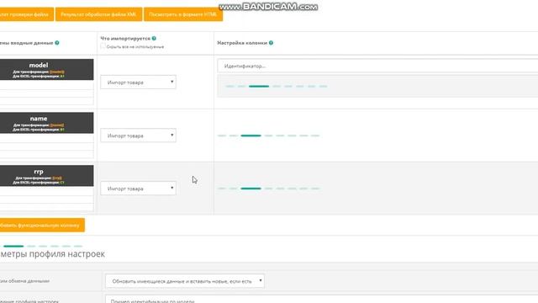Open help icon beside 'входные данные' header
538x303 pixels.
57,43
